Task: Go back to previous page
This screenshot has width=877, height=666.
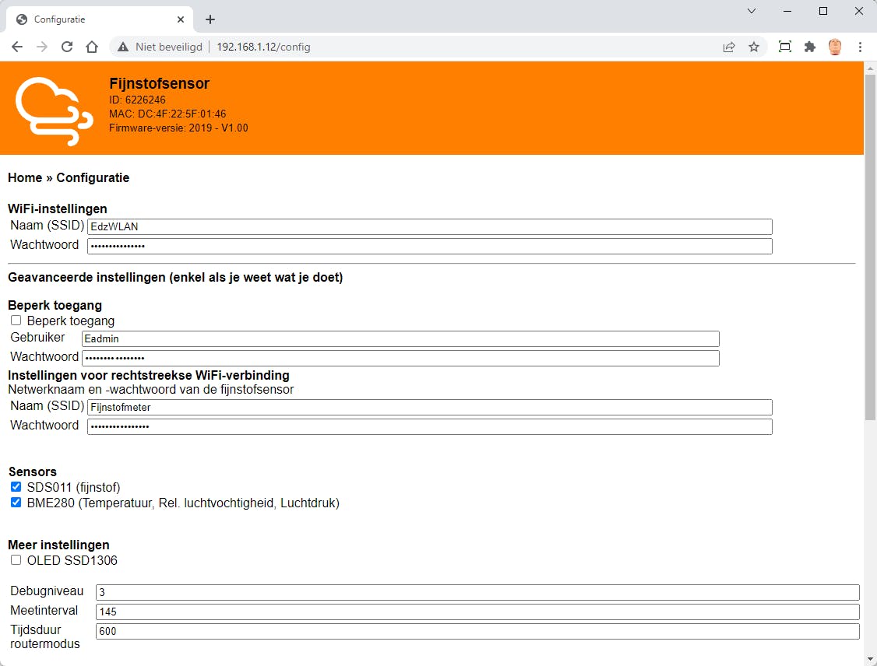Action: pyautogui.click(x=17, y=47)
